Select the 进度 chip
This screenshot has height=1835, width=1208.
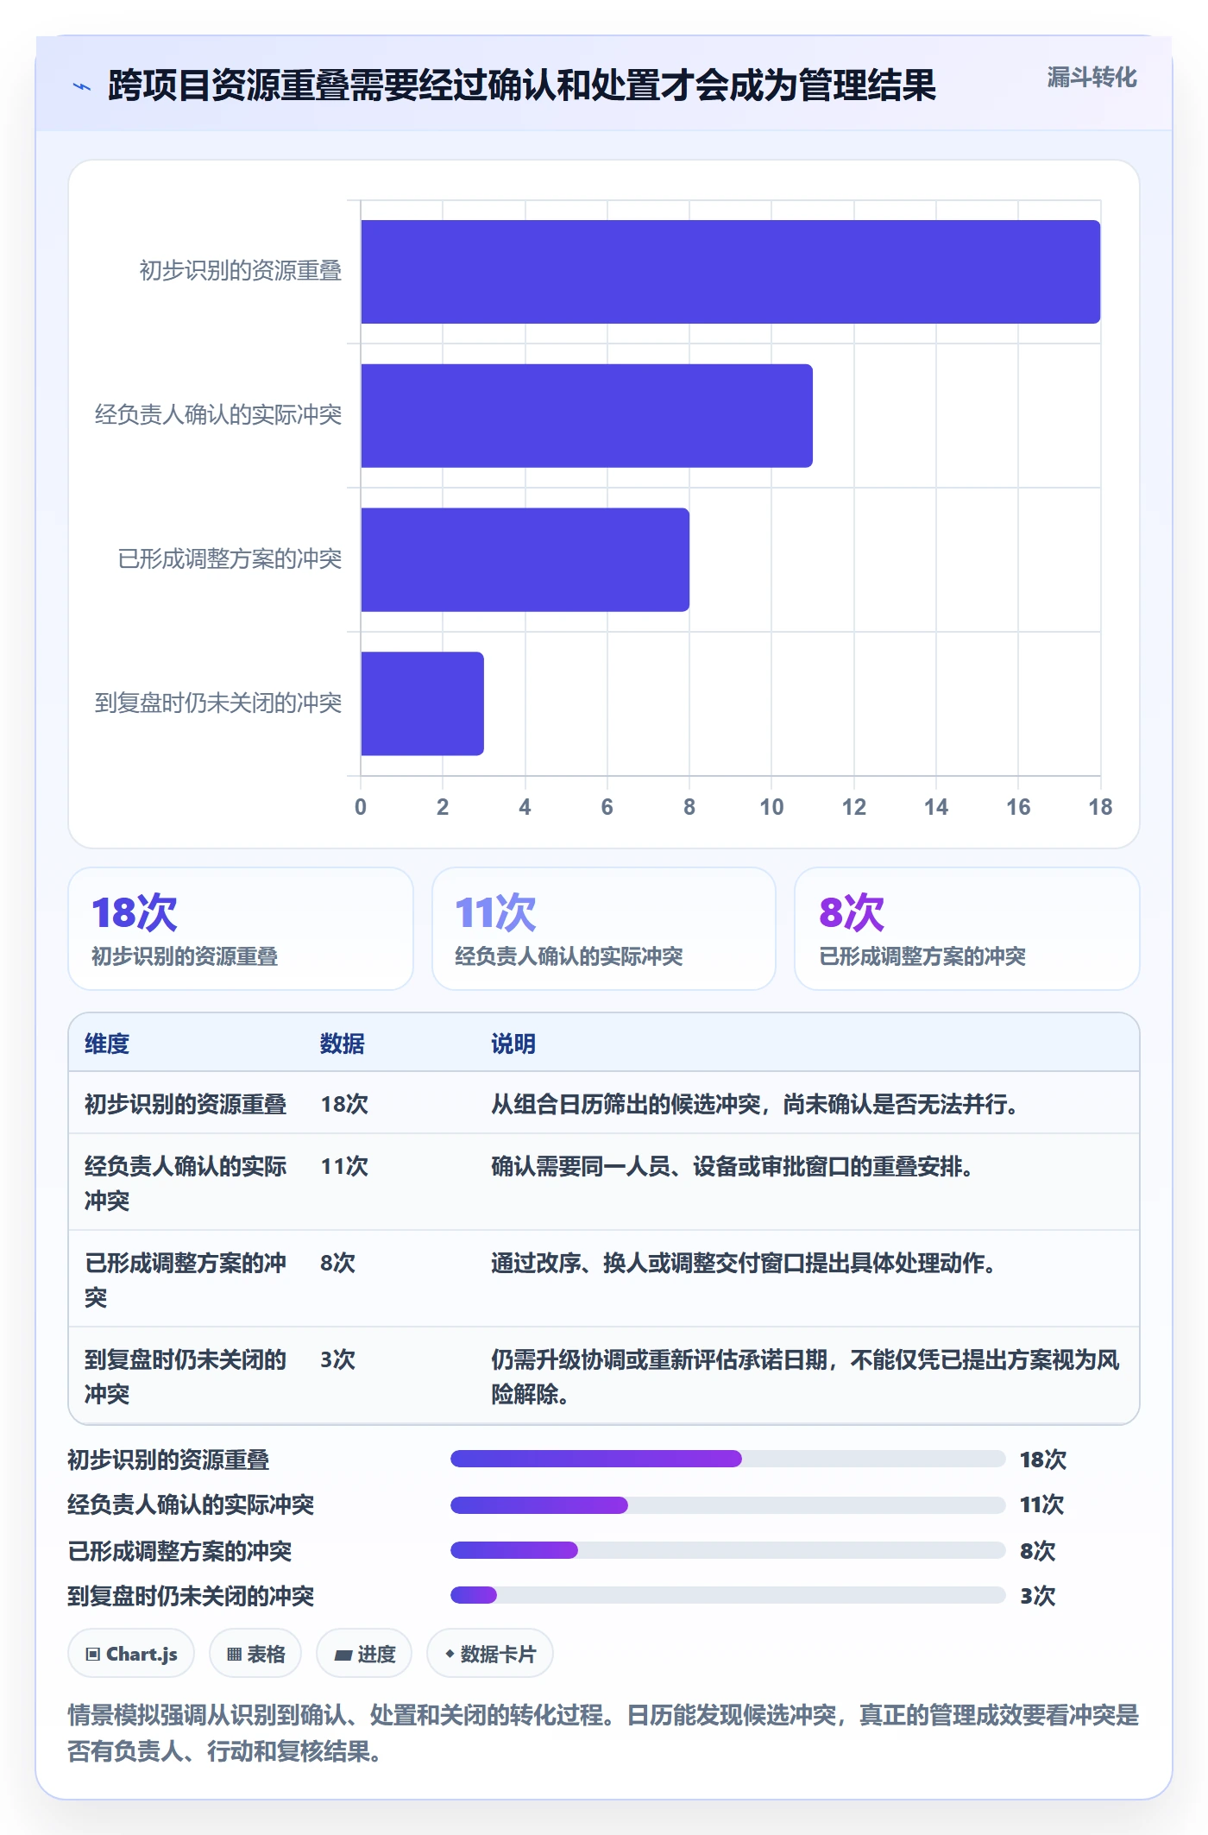point(364,1654)
